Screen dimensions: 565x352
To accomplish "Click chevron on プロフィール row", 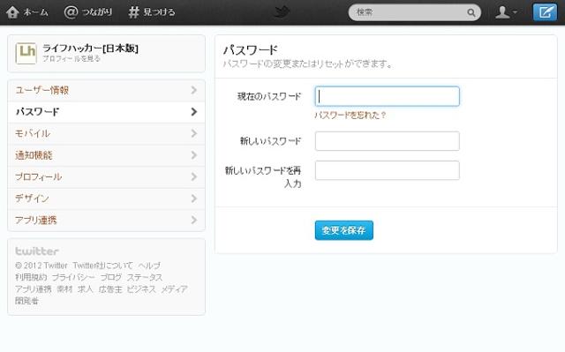I will pyautogui.click(x=194, y=176).
